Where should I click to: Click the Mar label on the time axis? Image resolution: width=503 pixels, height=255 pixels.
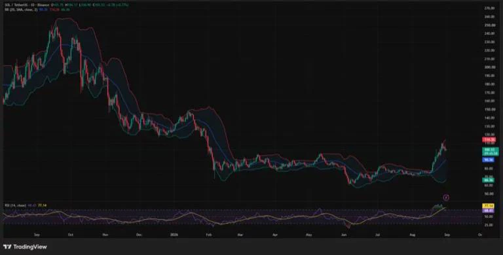click(x=240, y=235)
